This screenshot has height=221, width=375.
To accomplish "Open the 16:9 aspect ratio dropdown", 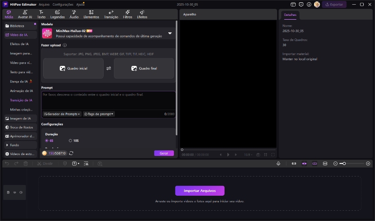I will [x=248, y=155].
